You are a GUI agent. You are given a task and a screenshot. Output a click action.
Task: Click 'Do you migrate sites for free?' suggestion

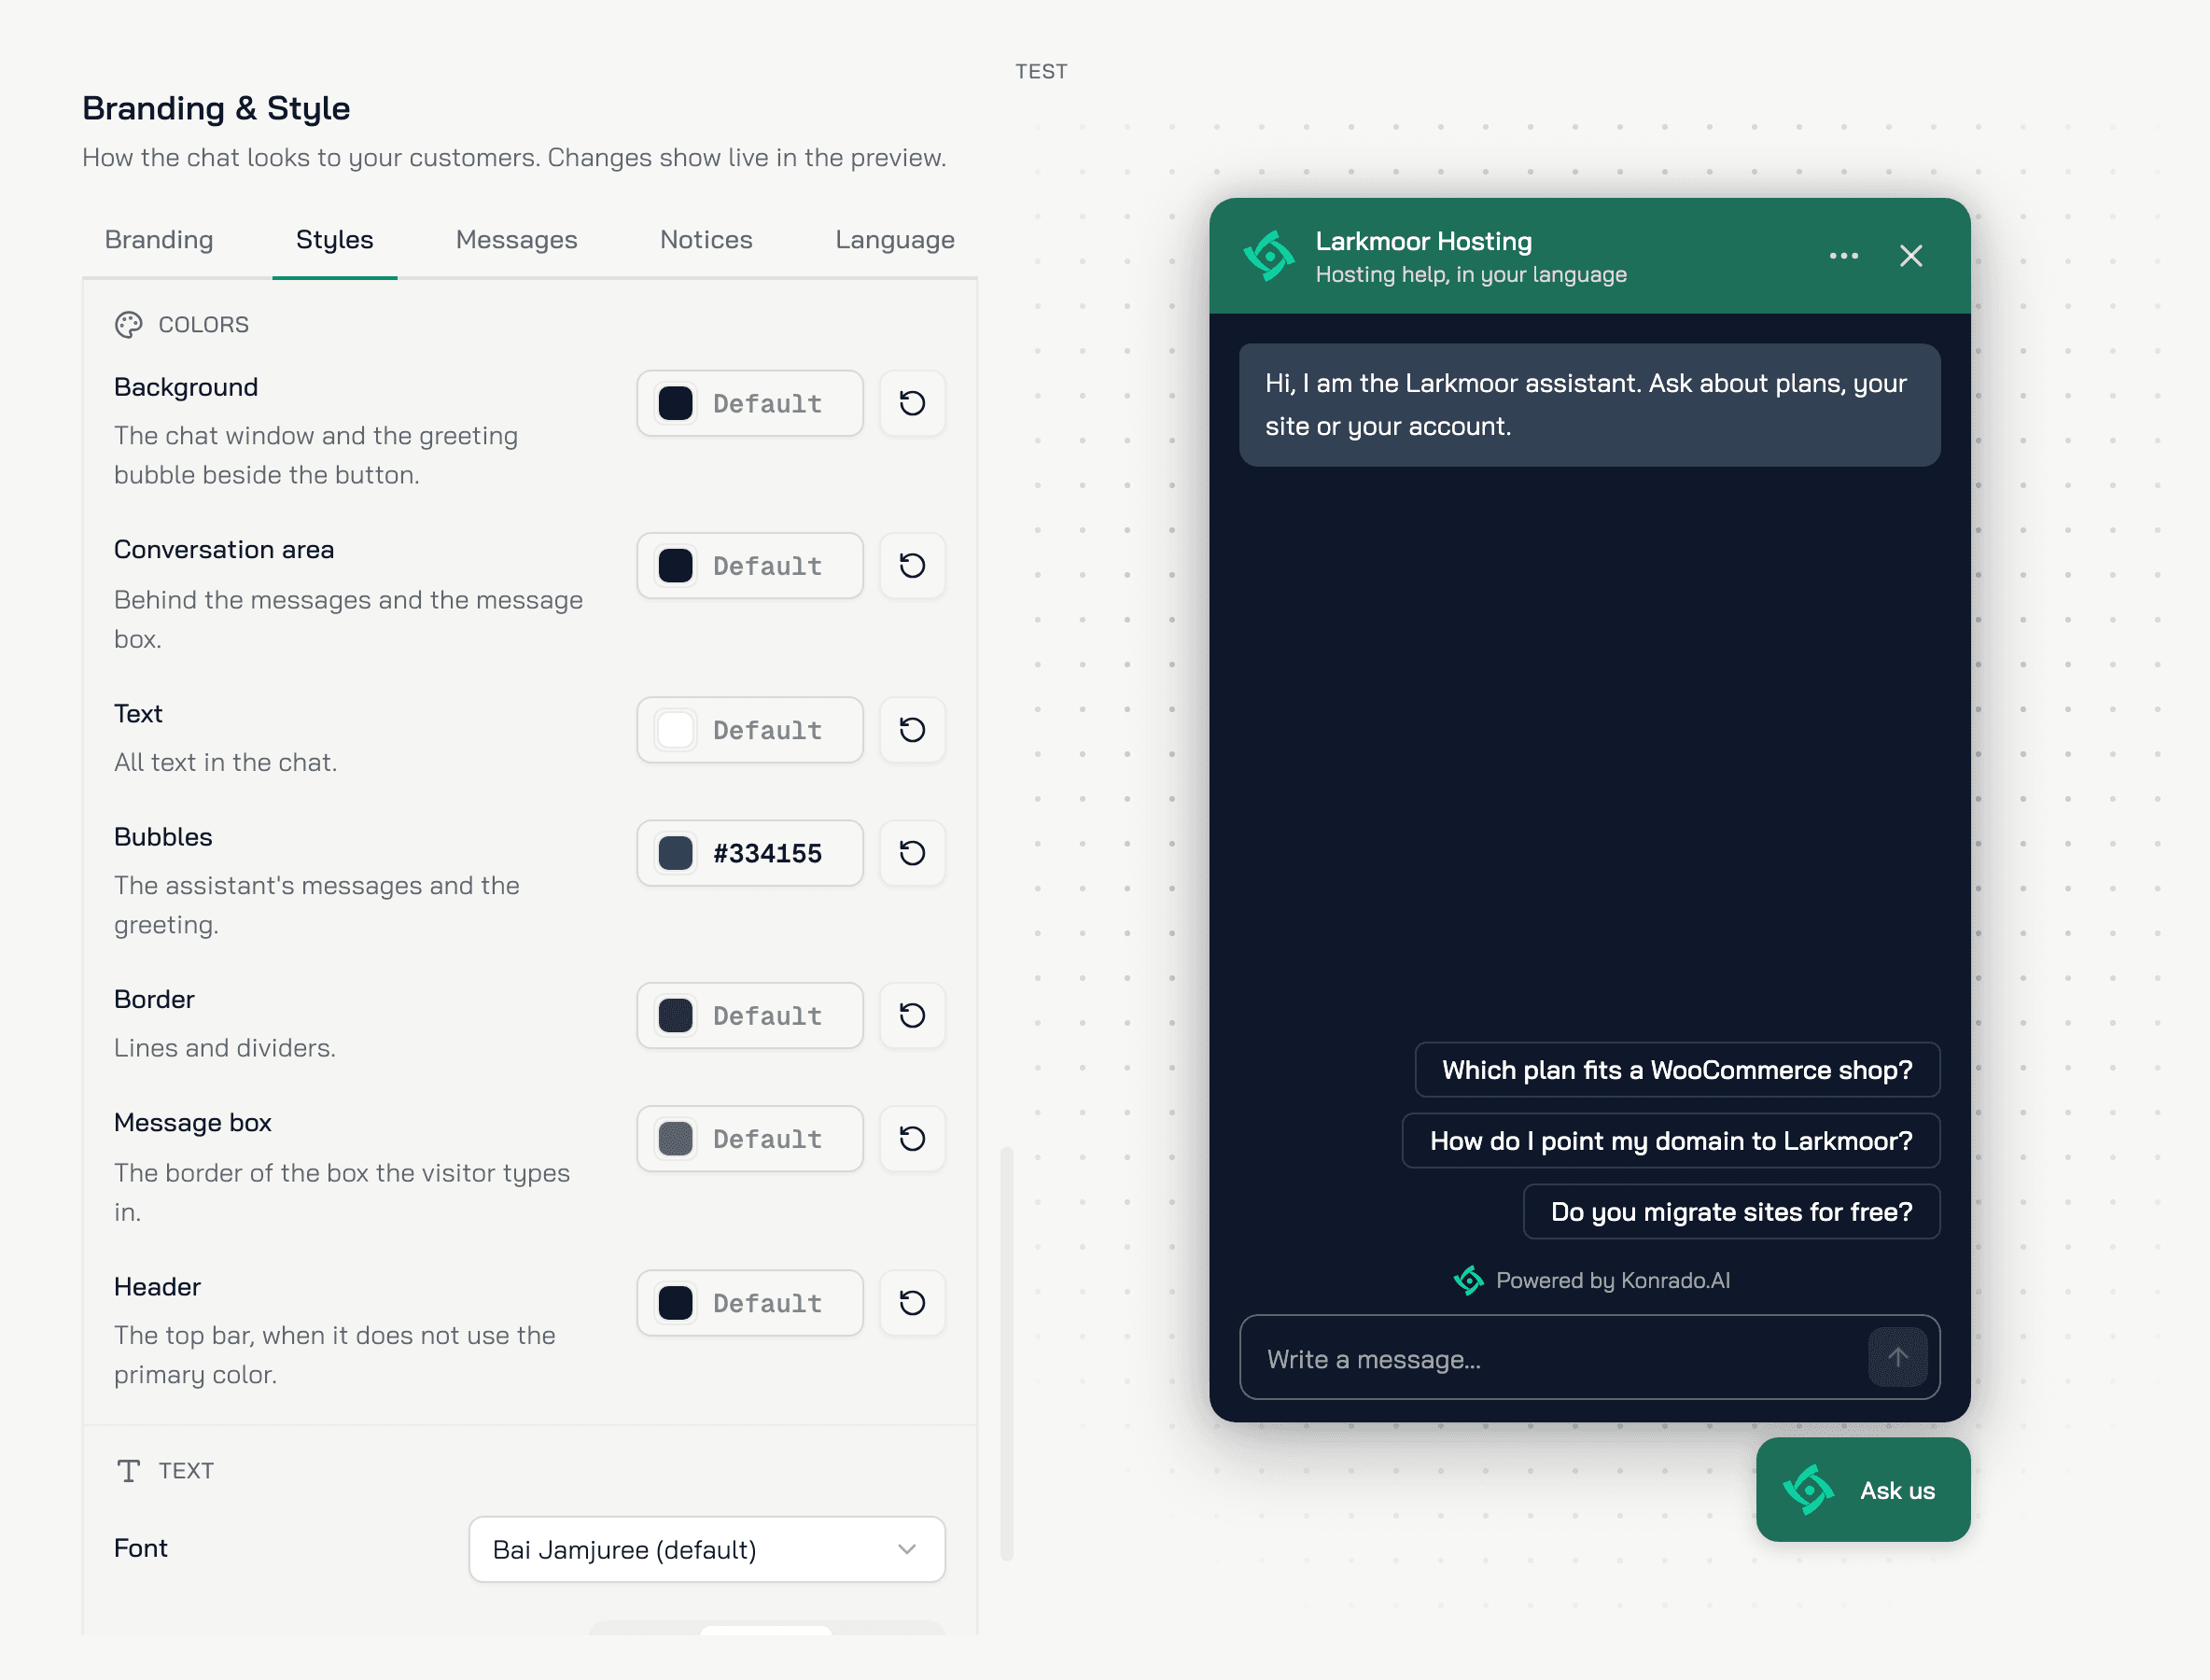tap(1731, 1212)
